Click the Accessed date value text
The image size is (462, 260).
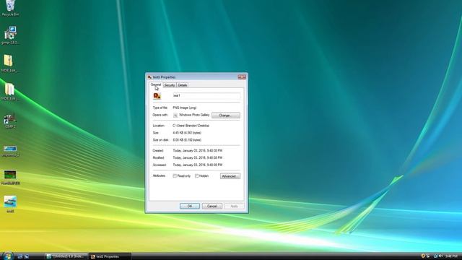tap(197, 165)
